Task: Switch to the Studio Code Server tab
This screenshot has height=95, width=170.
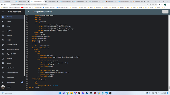Action: coord(66,2)
